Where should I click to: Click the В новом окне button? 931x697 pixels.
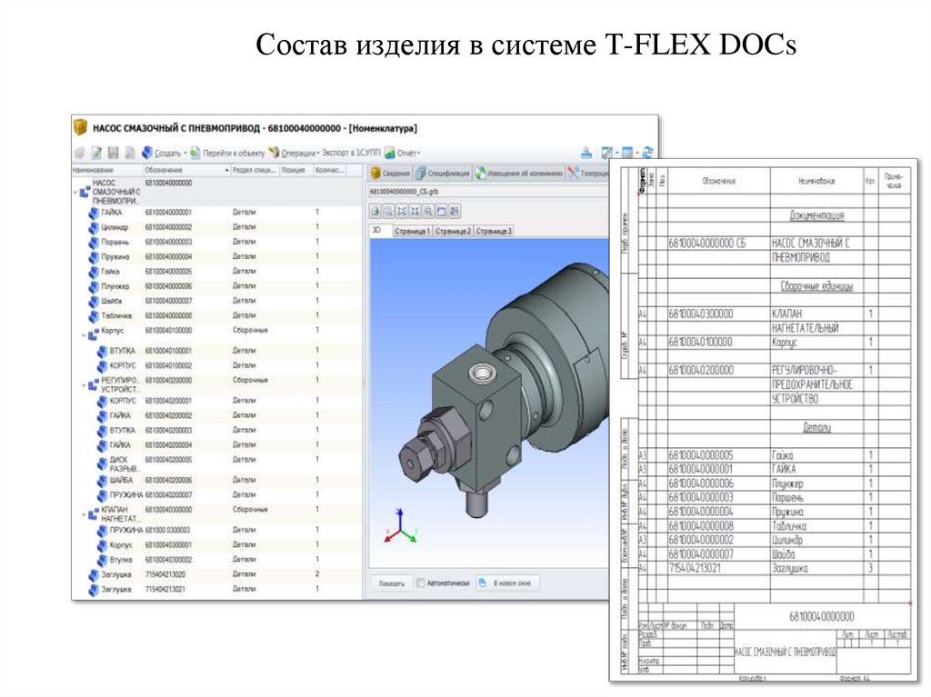click(x=506, y=583)
